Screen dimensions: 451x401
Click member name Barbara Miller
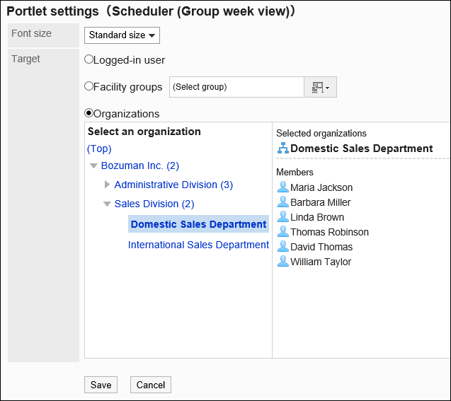(321, 202)
